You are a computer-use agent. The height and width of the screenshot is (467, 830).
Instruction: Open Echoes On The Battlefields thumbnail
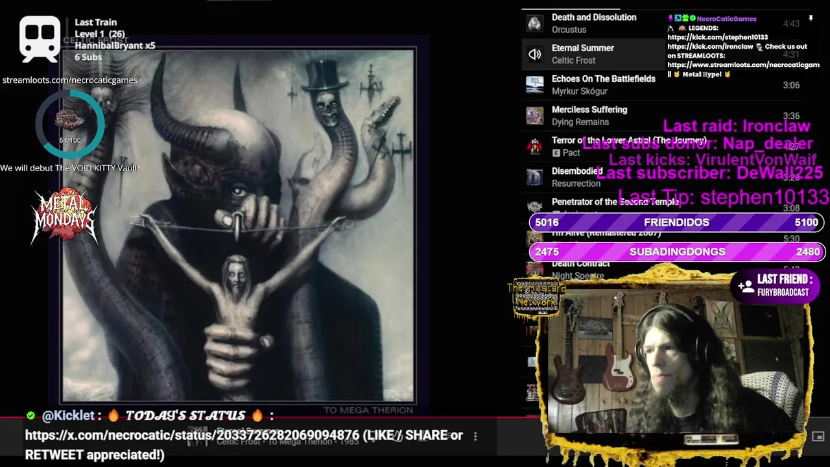534,85
